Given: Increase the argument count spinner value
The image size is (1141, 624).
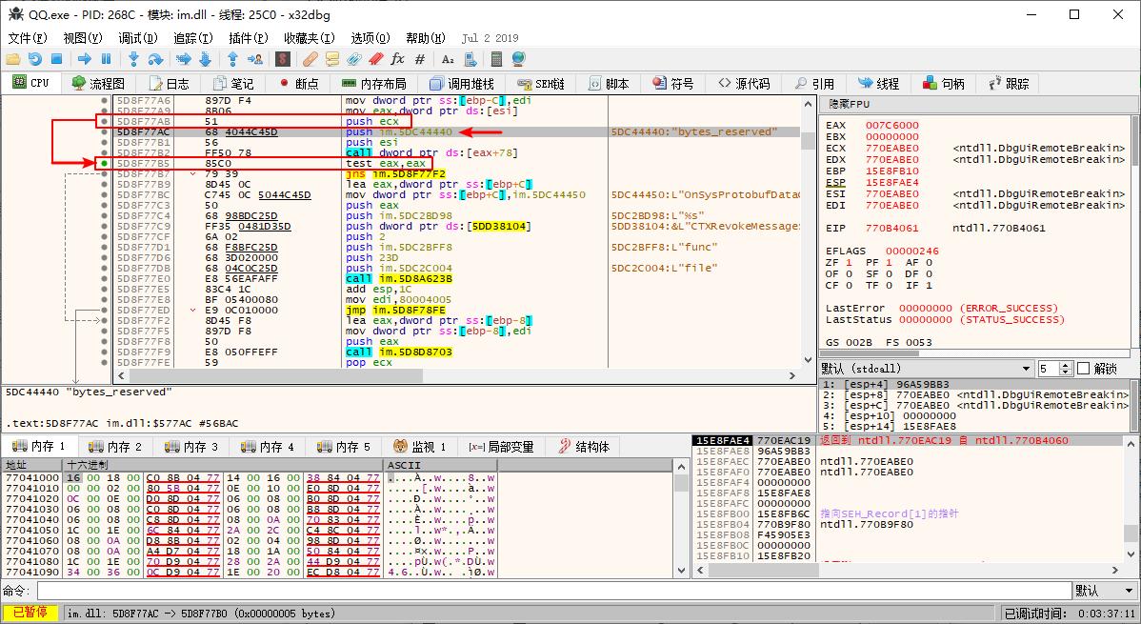Looking at the screenshot, I should (x=1067, y=365).
